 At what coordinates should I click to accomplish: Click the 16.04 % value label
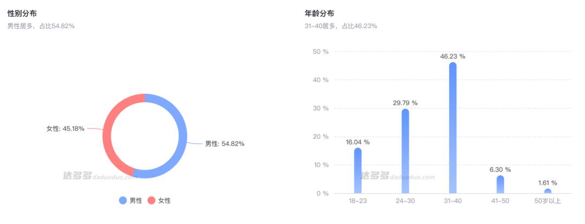(x=357, y=142)
